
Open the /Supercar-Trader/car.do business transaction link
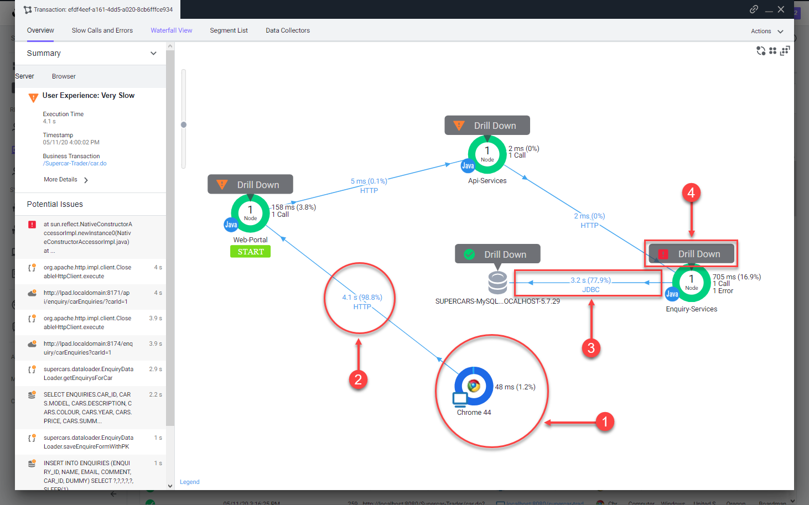click(x=75, y=164)
